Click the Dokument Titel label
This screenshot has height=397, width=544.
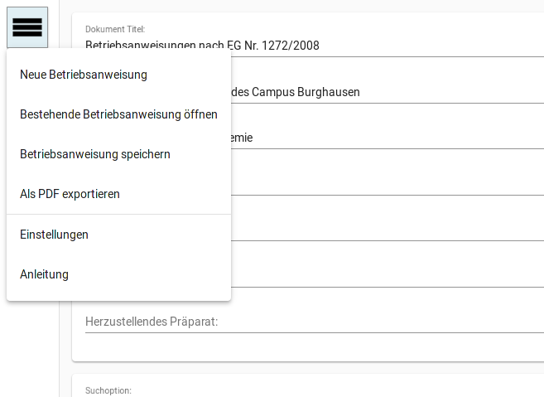115,29
